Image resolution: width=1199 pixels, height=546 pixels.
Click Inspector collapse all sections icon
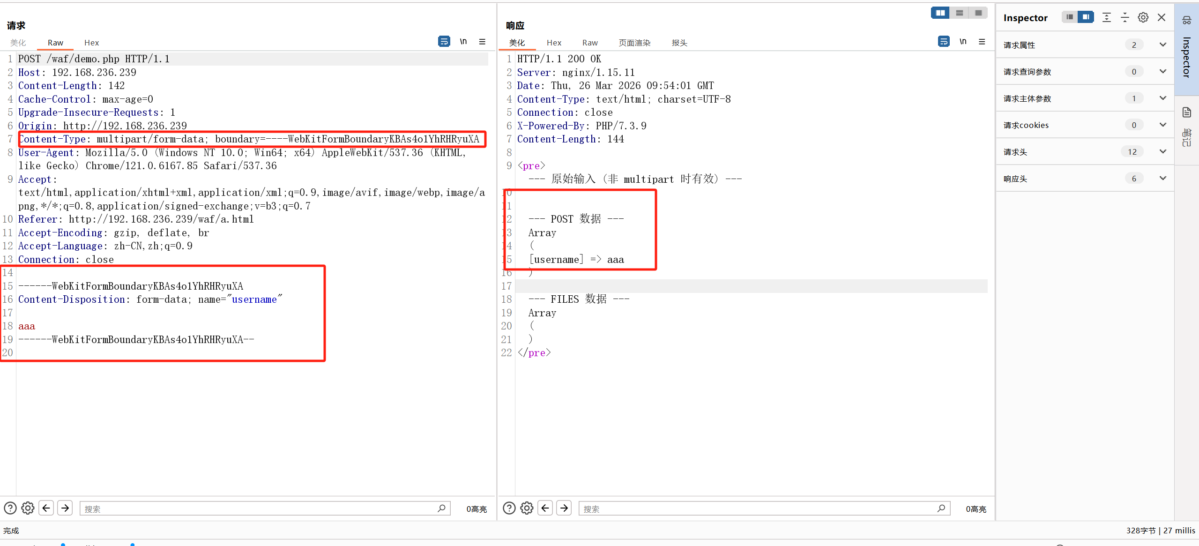pos(1125,17)
